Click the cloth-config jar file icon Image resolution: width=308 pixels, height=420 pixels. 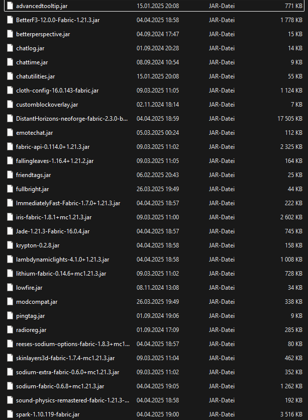coord(10,90)
